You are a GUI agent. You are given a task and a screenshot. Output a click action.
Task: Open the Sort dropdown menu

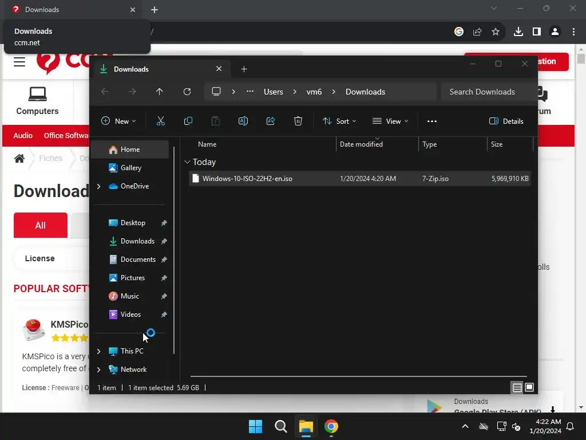tap(339, 121)
